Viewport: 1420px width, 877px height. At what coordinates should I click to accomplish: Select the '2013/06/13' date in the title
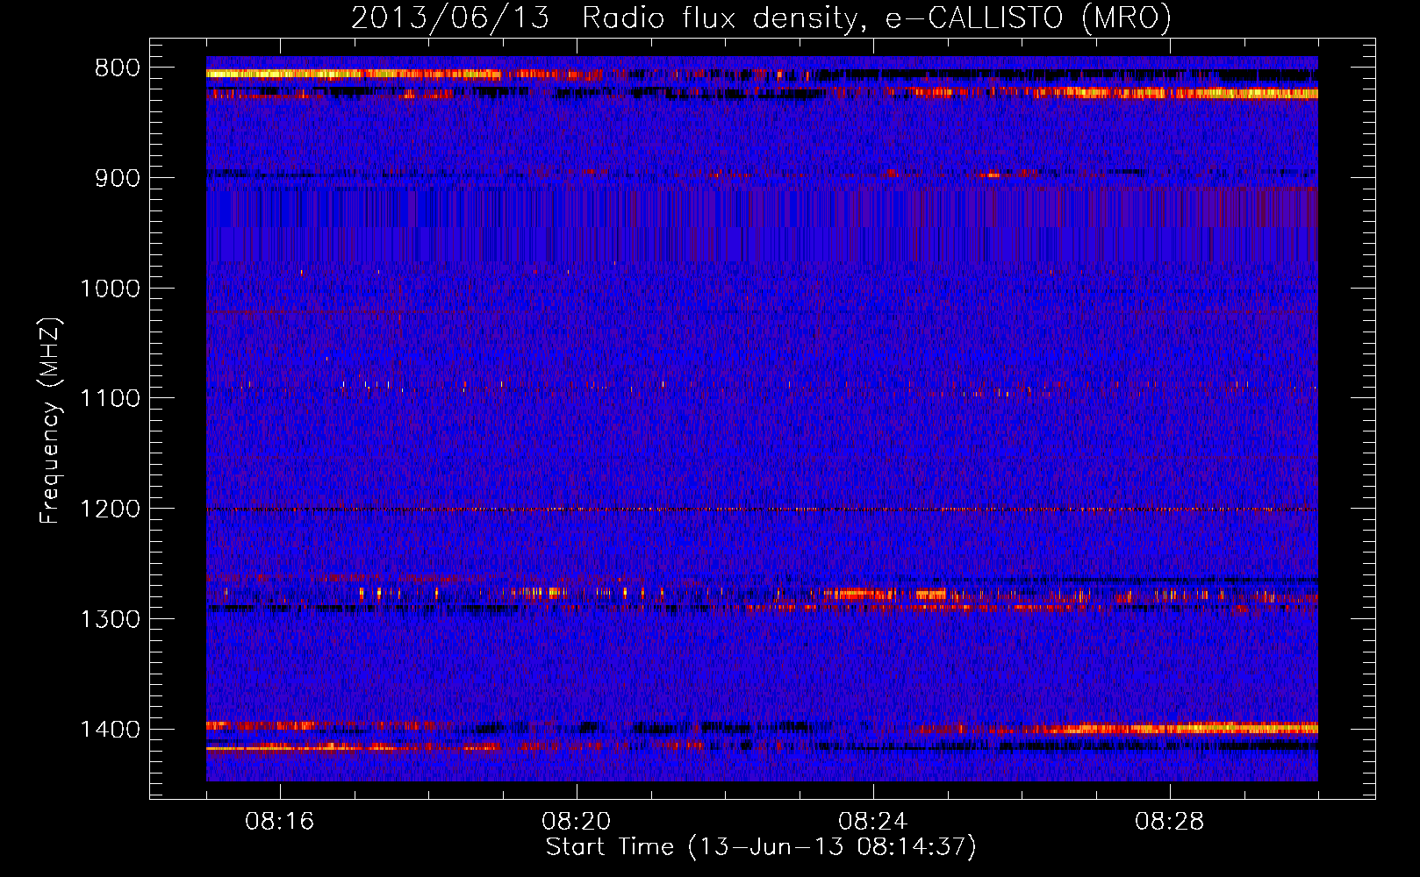(451, 18)
